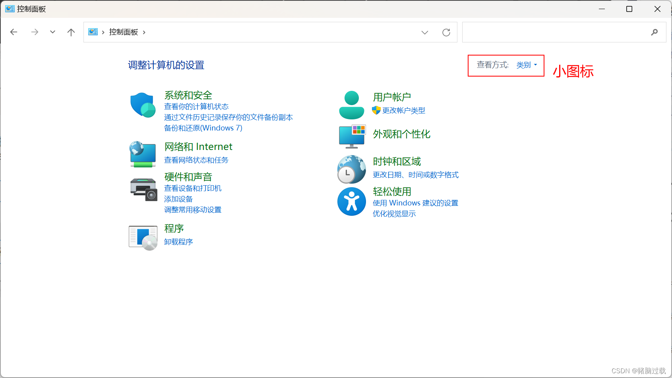The width and height of the screenshot is (672, 378).
Task: Open 外观和个性化 category
Action: point(401,134)
